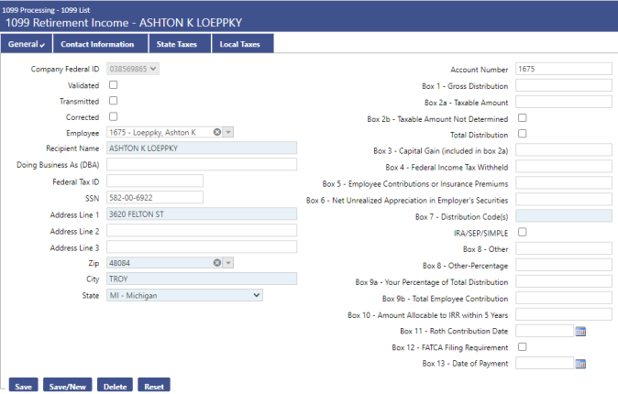Viewport: 618px width, 394px height.
Task: Open calendar picker for Roth Contribution Date
Action: click(x=579, y=331)
